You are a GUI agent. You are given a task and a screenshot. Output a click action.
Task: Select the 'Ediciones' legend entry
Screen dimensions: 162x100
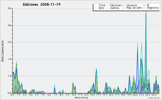(x=116, y=5)
